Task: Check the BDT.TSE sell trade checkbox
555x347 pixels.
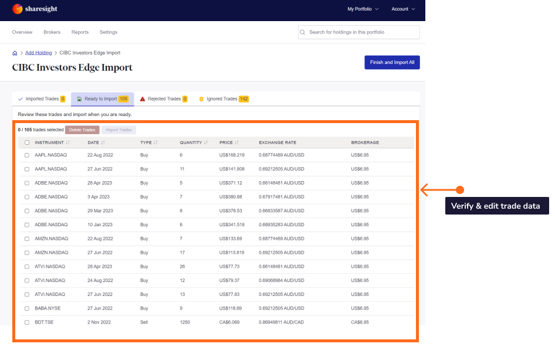Action: pyautogui.click(x=27, y=322)
